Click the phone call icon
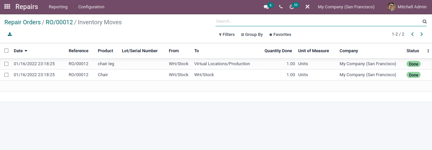The image size is (432, 150). 281,7
